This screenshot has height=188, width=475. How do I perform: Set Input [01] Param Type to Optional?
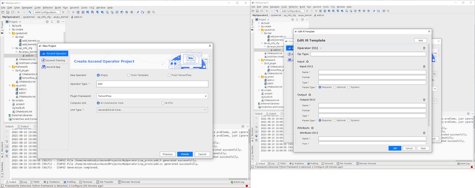pos(335,87)
